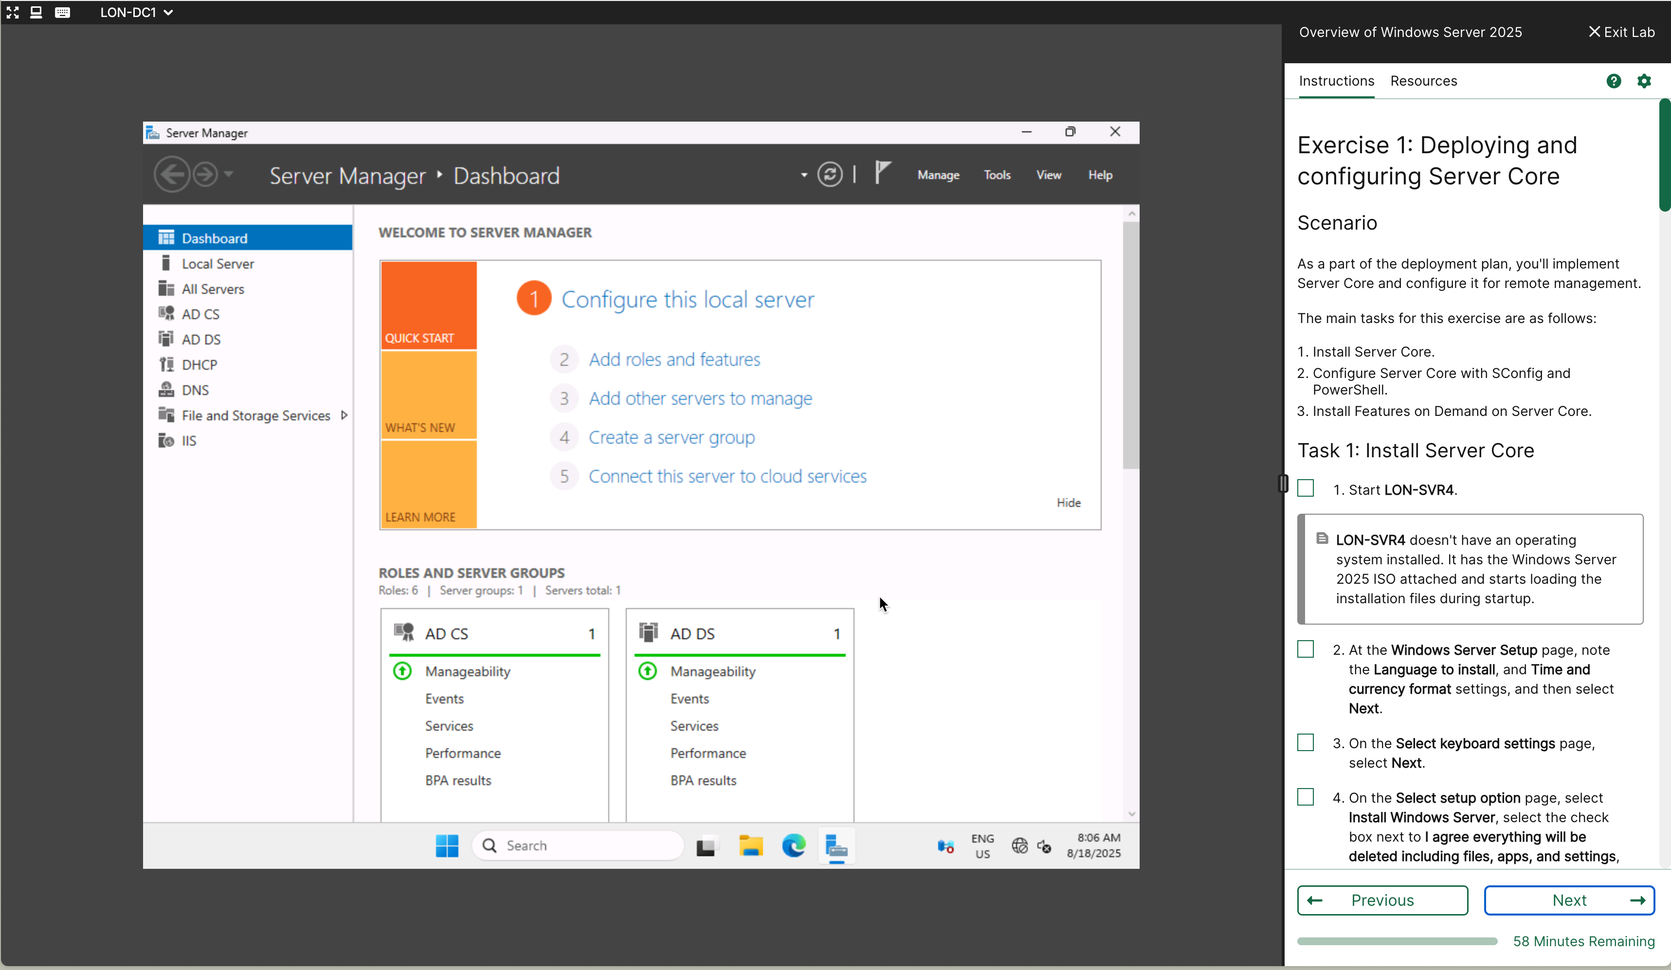The image size is (1671, 970).
Task: Expand File and Storage Services arrow
Action: coord(344,415)
